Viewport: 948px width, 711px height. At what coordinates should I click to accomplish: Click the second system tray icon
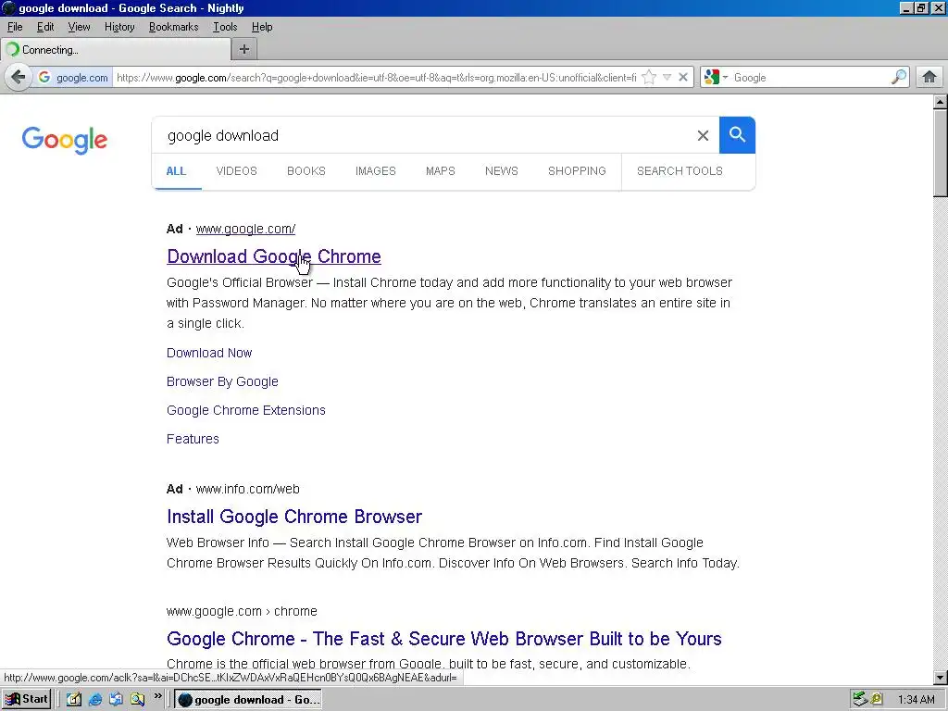[877, 700]
